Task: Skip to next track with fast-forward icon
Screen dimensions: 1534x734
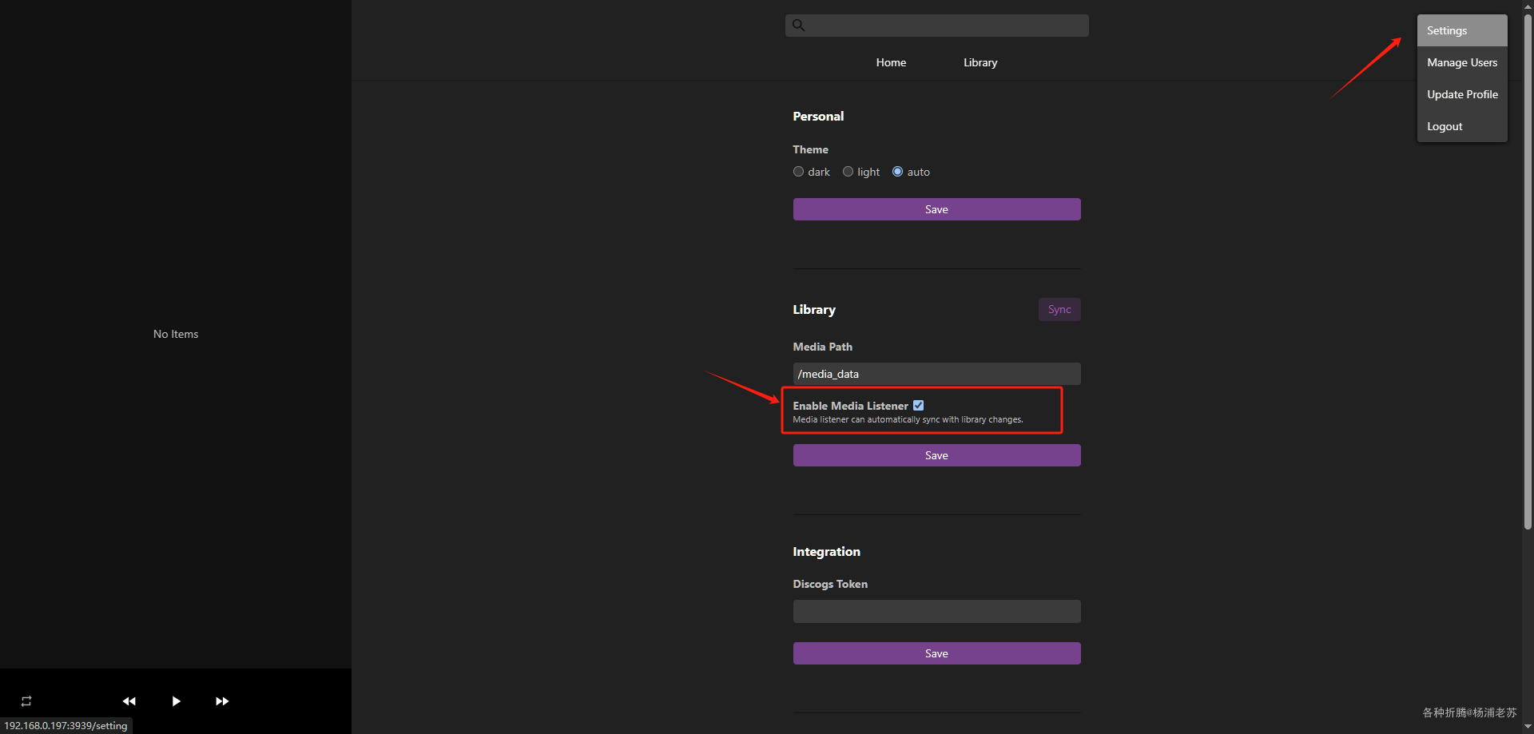Action: 222,701
